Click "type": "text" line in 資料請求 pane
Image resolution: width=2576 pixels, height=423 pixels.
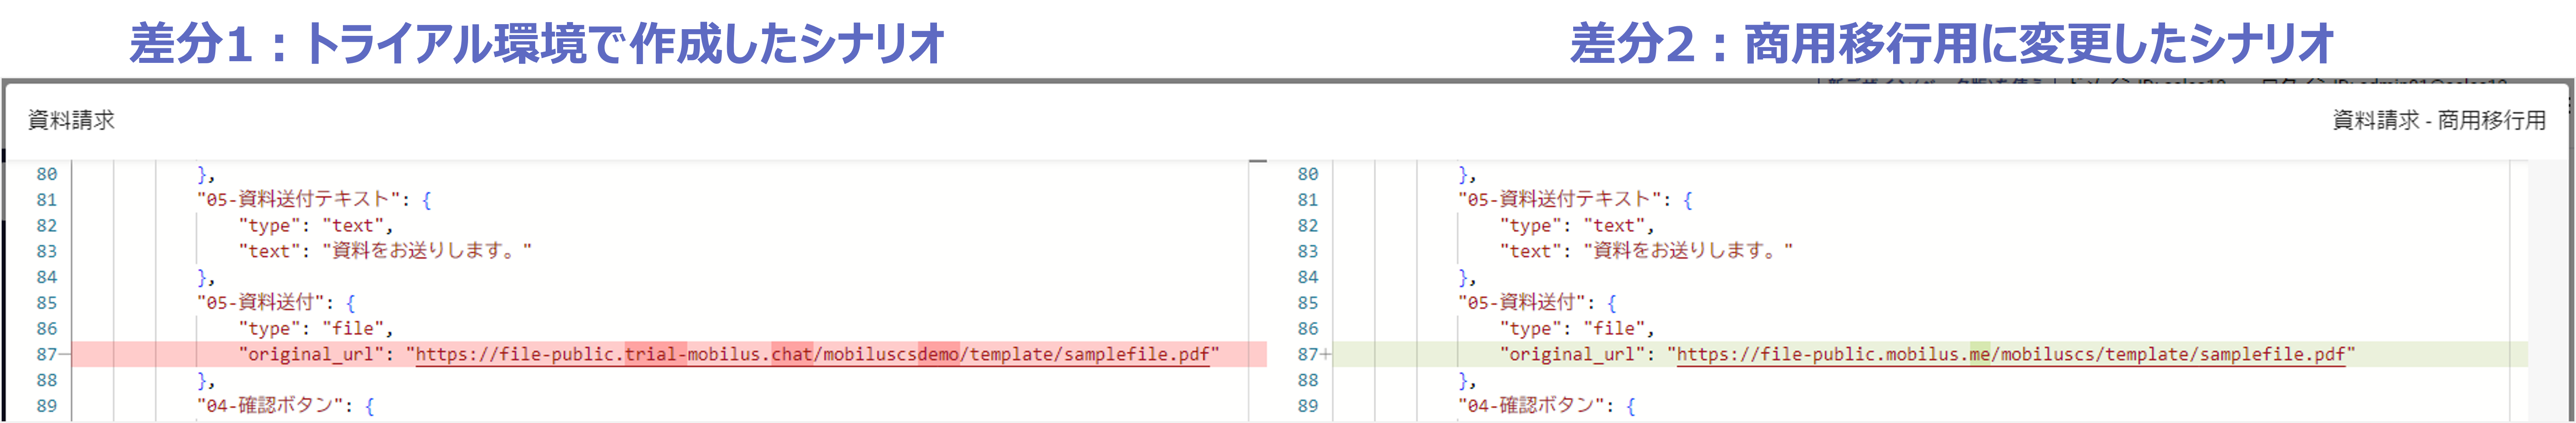[315, 226]
